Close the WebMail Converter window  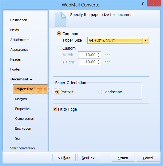pyautogui.click(x=154, y=3)
